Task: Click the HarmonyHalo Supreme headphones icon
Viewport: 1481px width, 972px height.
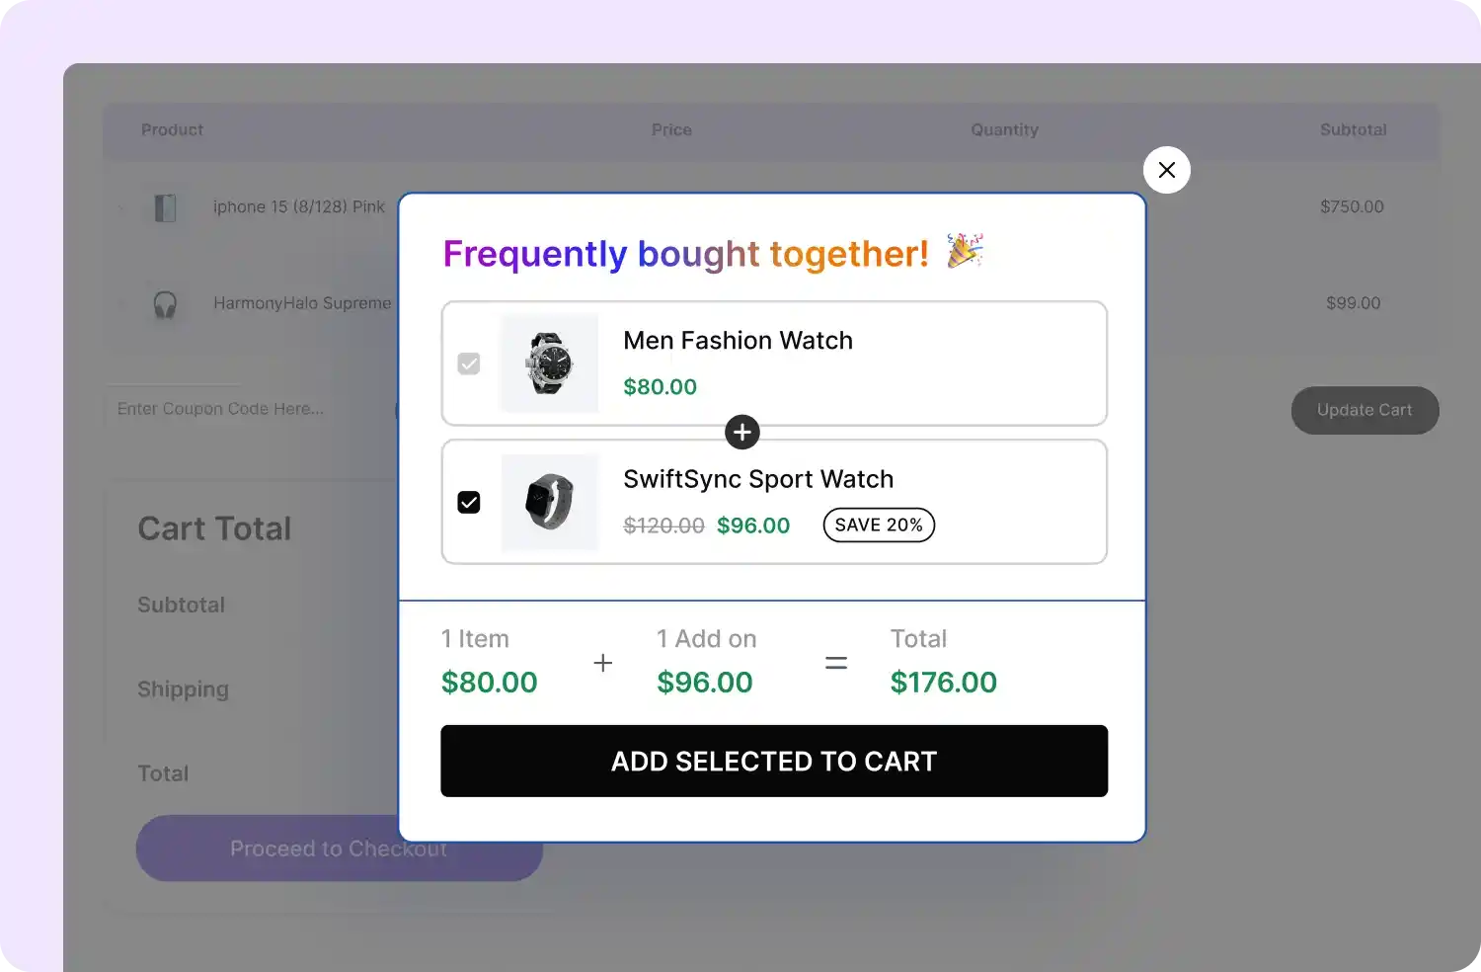Action: click(x=165, y=304)
